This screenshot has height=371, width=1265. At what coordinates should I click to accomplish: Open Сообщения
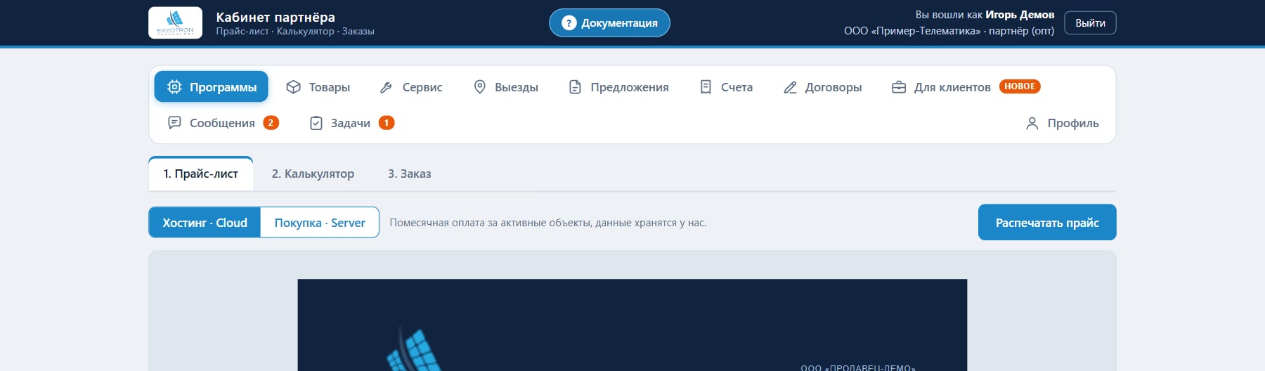click(223, 123)
